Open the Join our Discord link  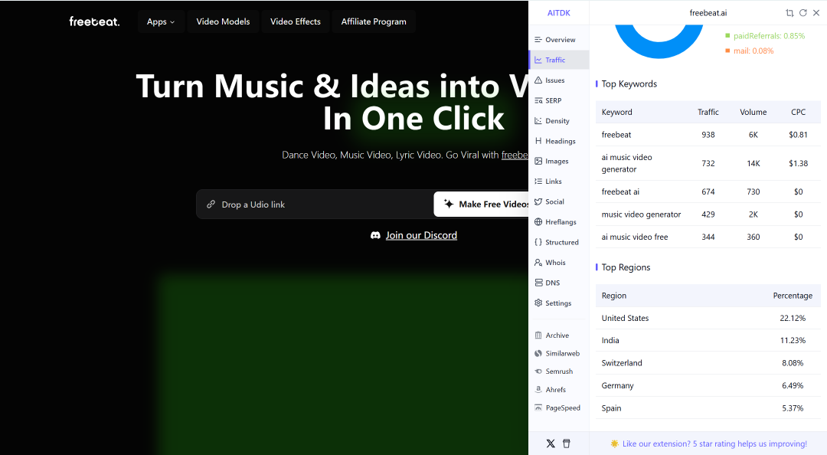[x=421, y=235]
